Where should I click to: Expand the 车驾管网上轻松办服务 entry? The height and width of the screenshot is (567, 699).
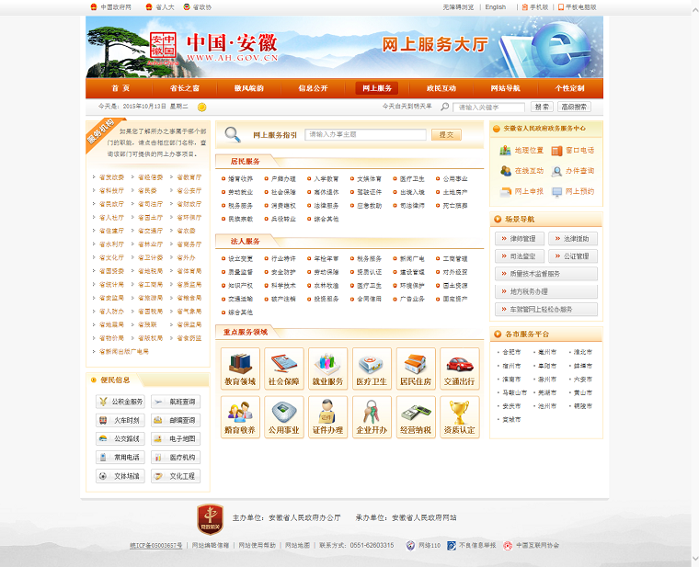pos(546,310)
